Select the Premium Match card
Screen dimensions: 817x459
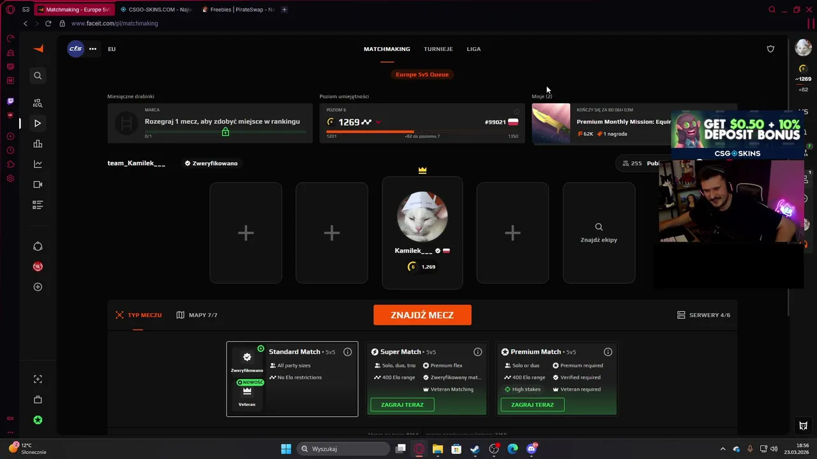[x=557, y=379]
